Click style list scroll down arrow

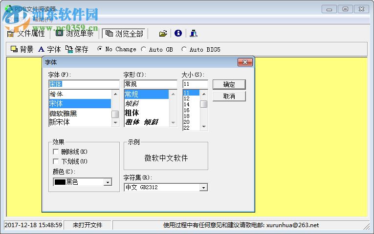pos(173,123)
